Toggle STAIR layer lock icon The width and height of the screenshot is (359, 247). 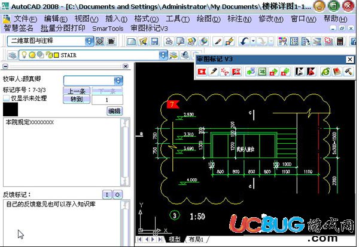[x=49, y=55]
